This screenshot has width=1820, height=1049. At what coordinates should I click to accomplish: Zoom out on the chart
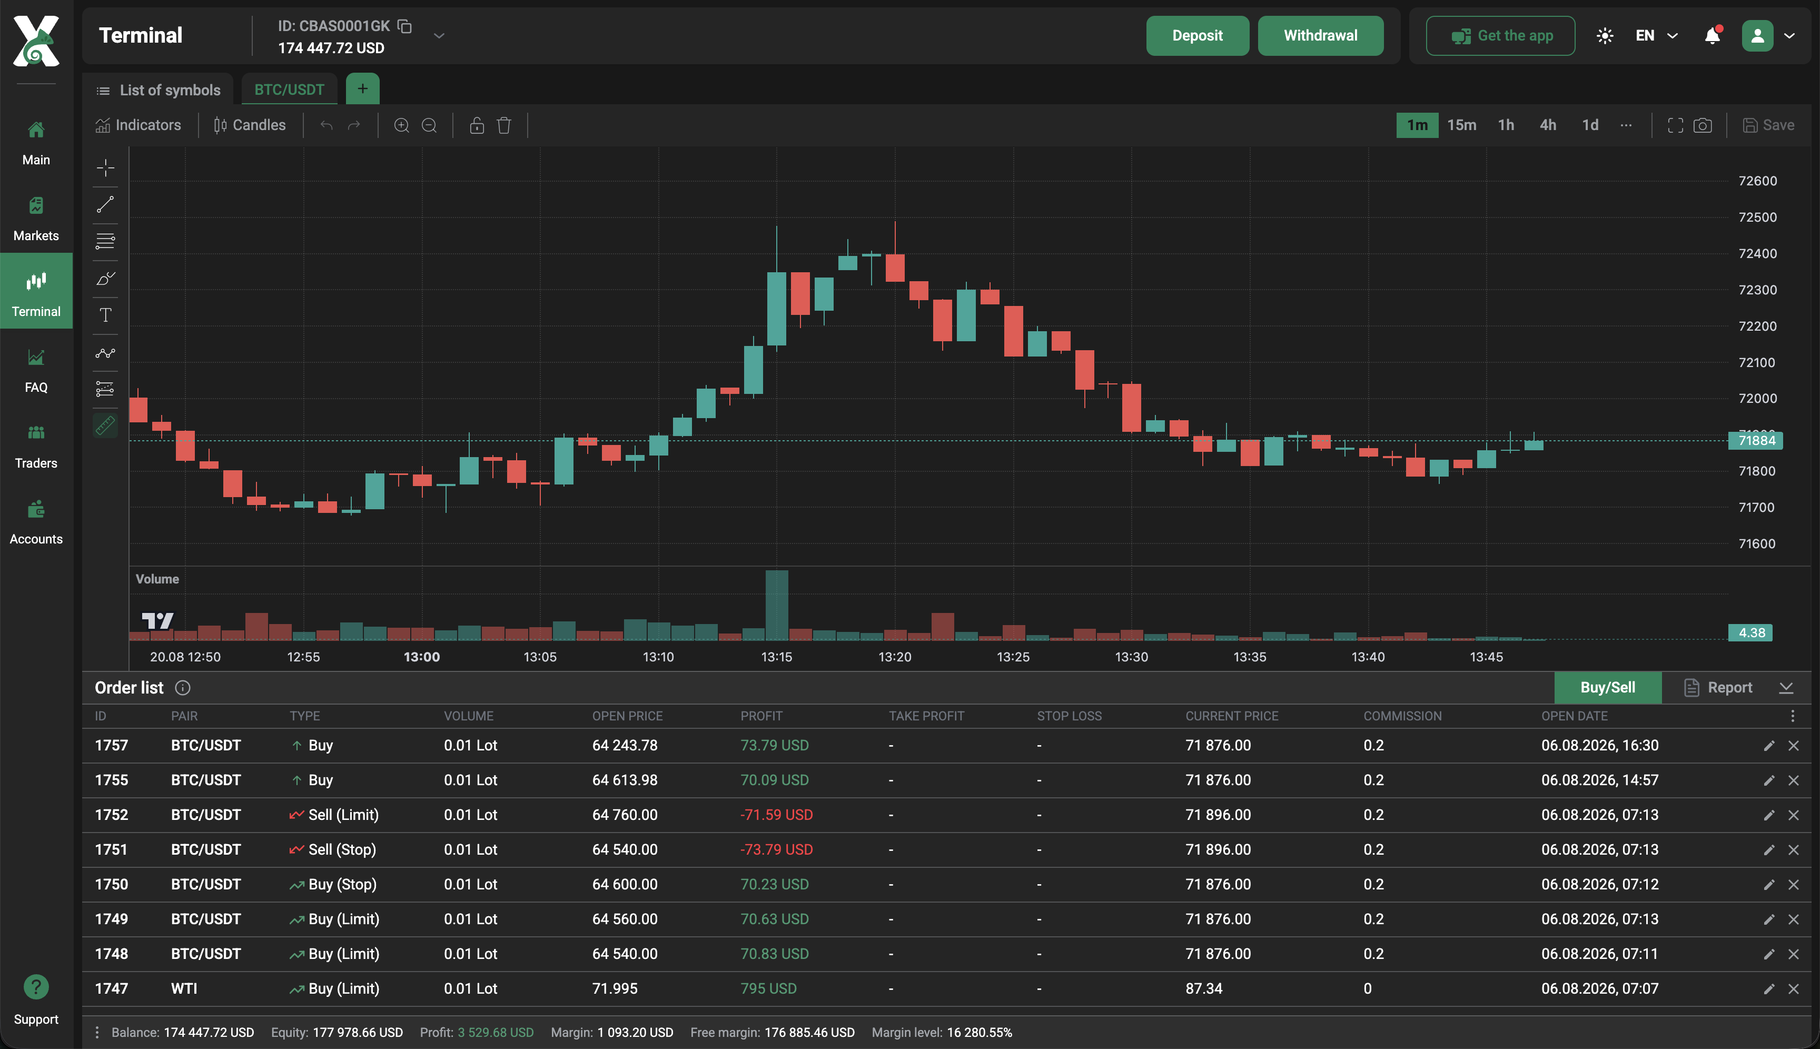pos(429,125)
